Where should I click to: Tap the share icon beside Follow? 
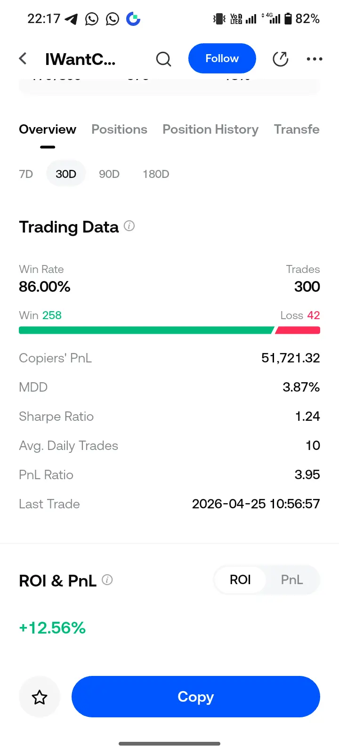tap(280, 59)
